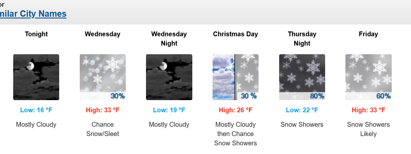Click Friday's snow showers likely icon
411x154 pixels.
click(369, 77)
